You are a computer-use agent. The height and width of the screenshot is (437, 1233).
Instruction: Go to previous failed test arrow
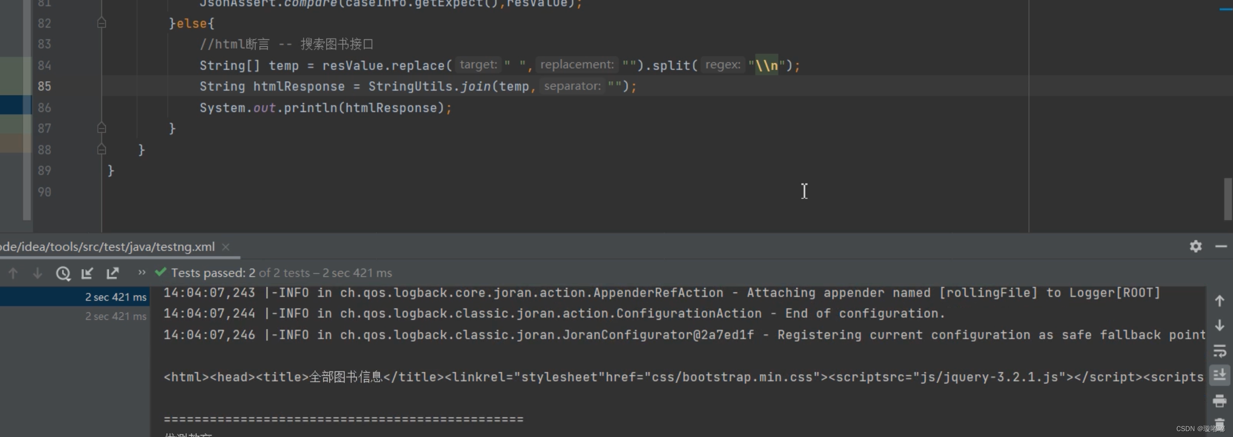click(13, 273)
